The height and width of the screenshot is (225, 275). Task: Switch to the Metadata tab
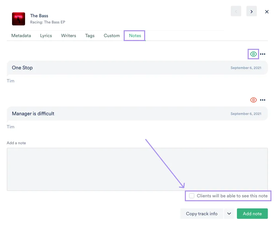[21, 36]
